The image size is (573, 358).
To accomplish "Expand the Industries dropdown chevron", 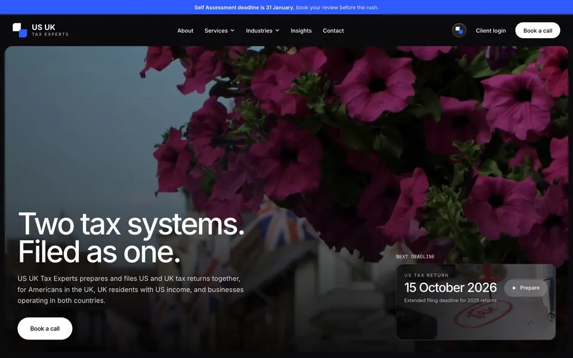I will (278, 30).
